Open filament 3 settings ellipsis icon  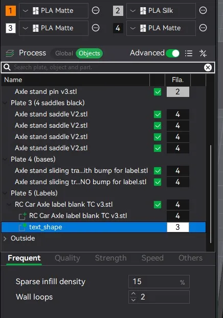(x=96, y=28)
